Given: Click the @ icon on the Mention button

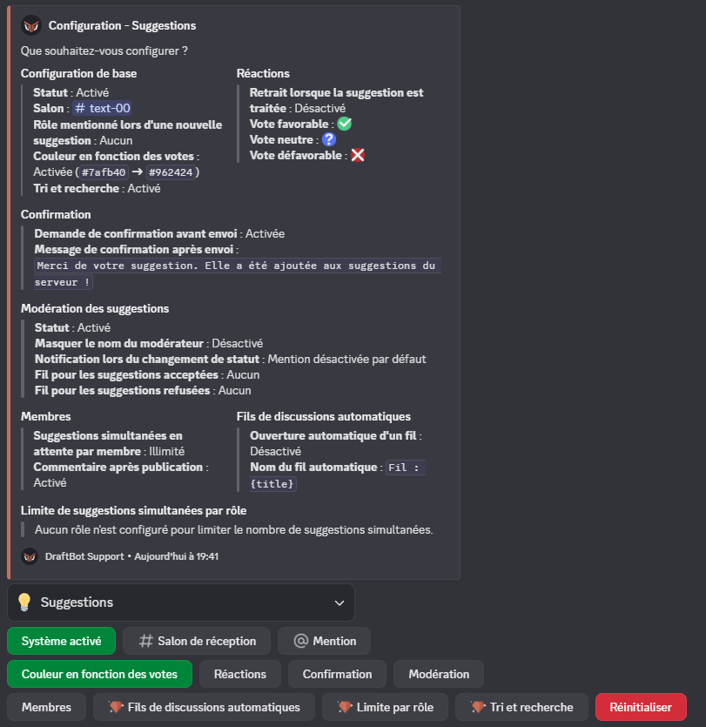Looking at the screenshot, I should click(302, 641).
